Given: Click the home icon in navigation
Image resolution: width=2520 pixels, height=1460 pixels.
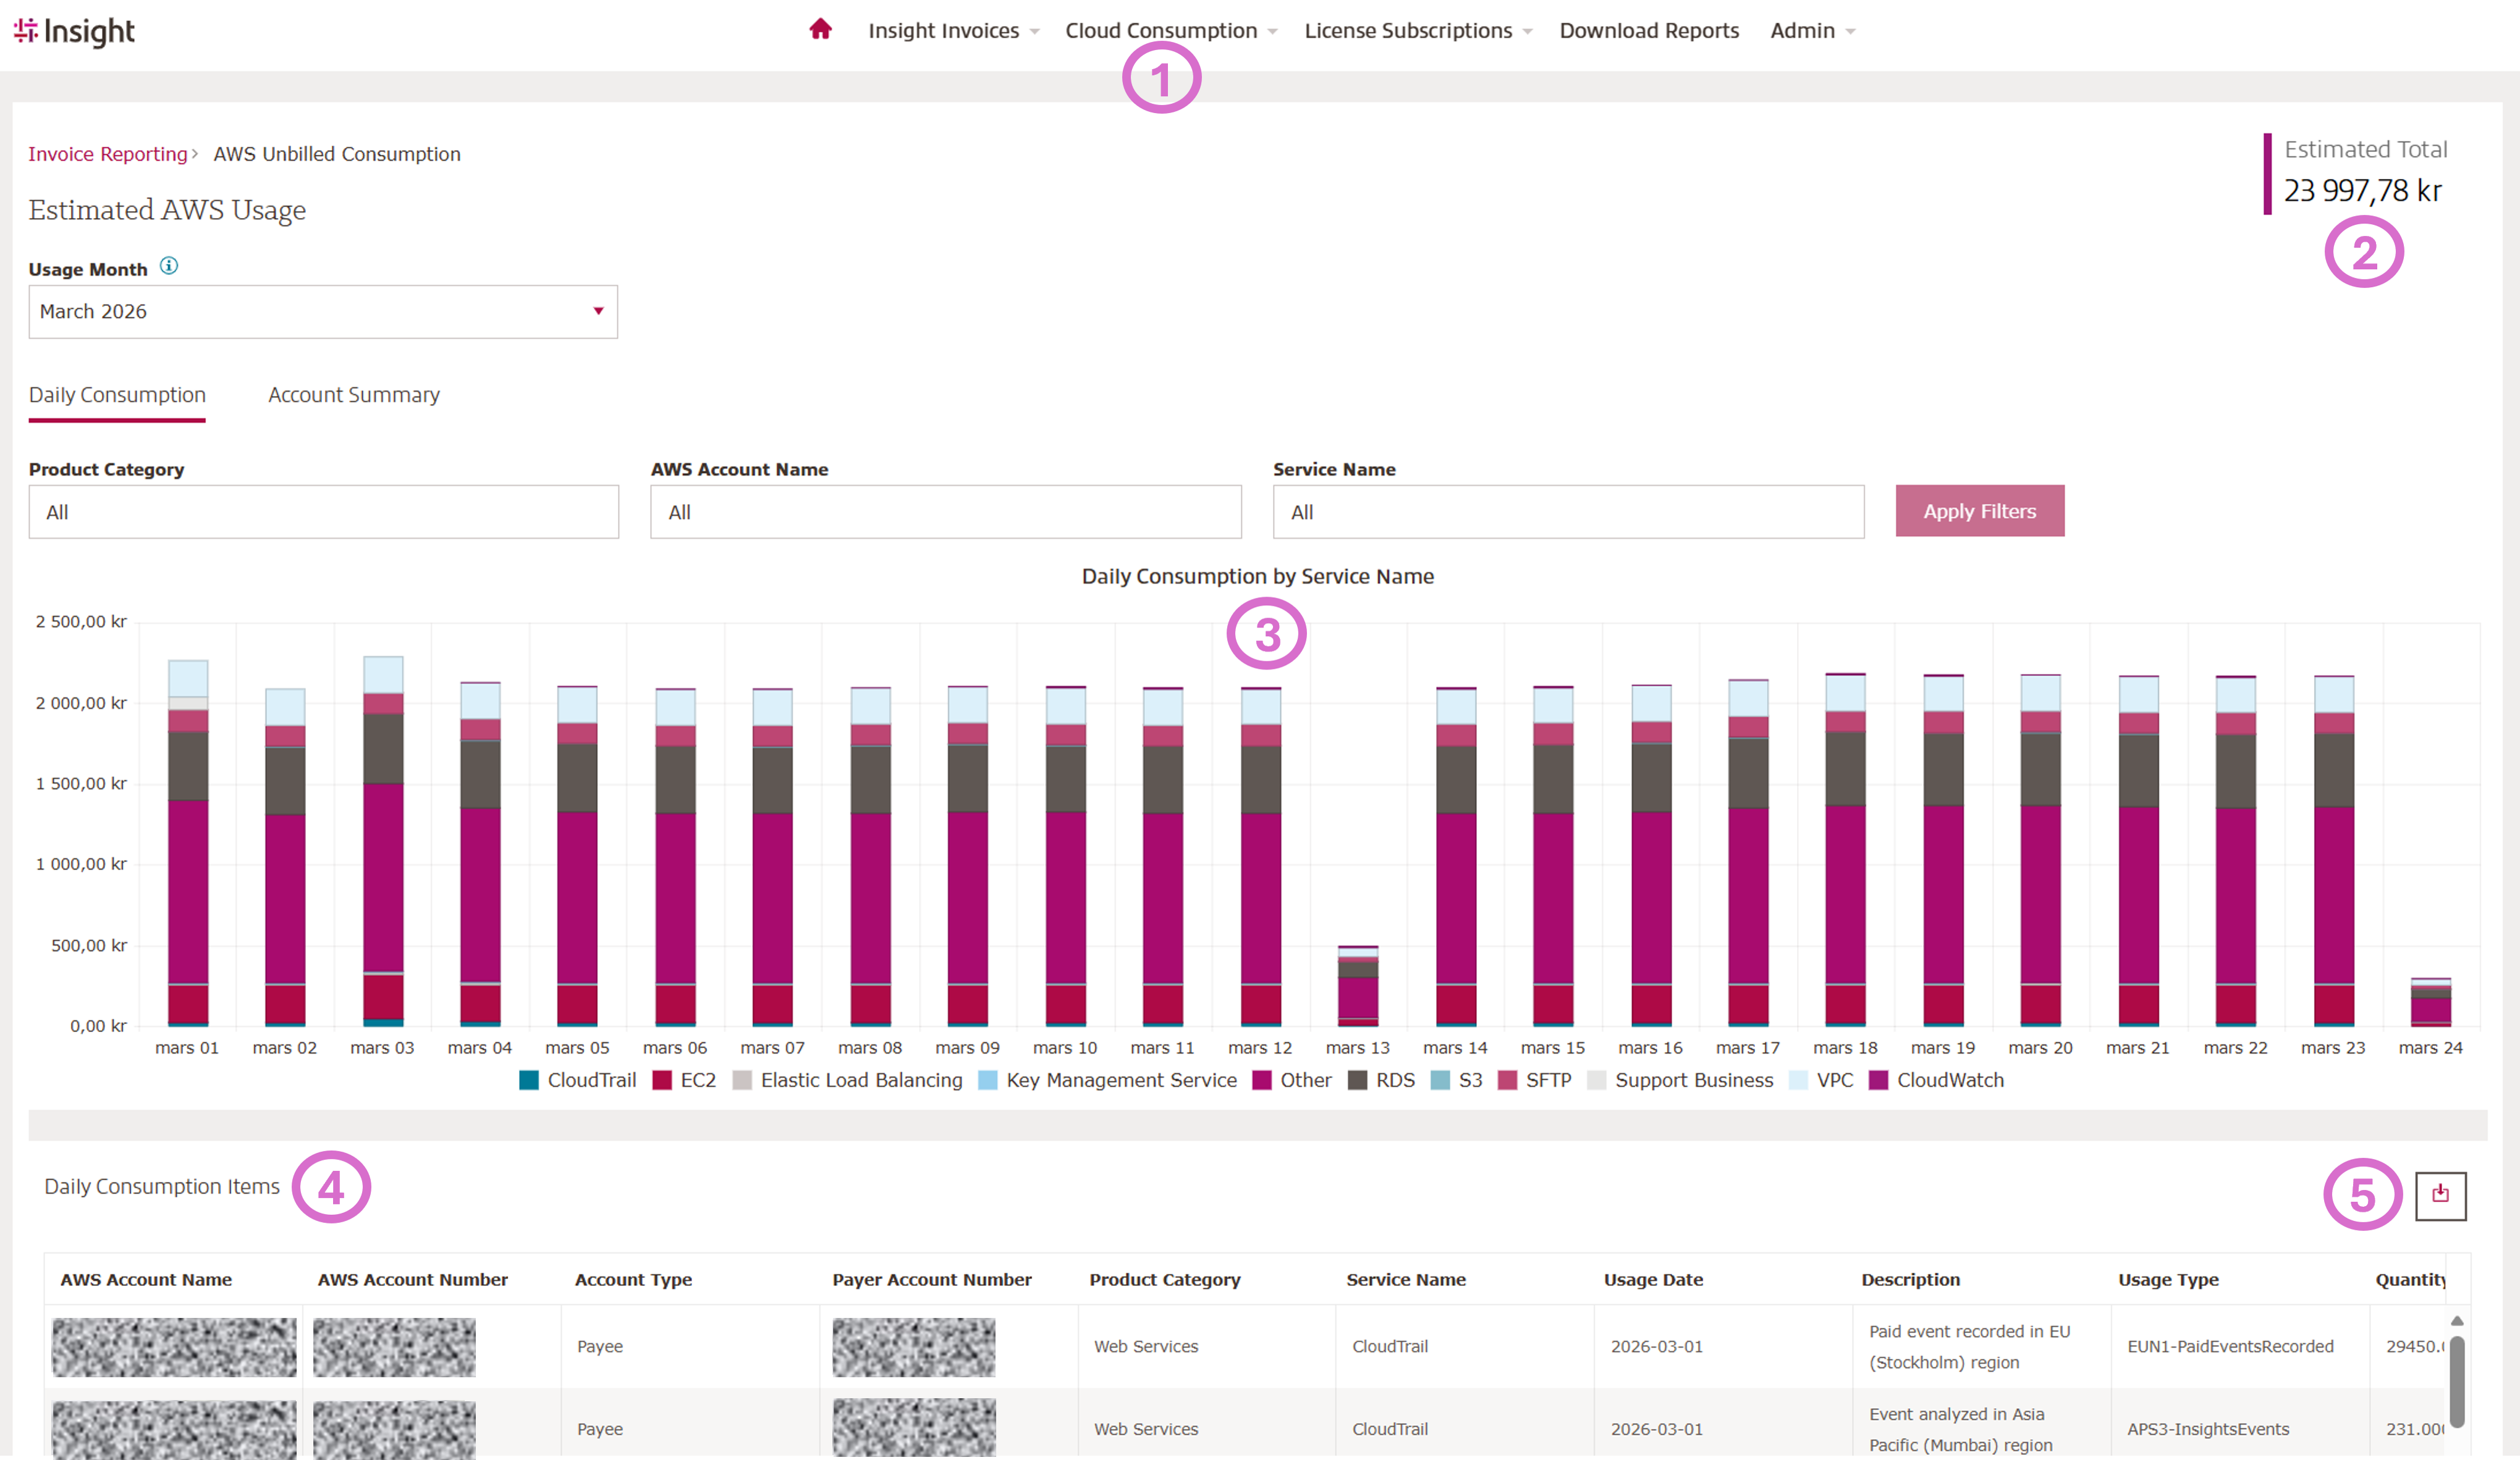Looking at the screenshot, I should pos(820,29).
